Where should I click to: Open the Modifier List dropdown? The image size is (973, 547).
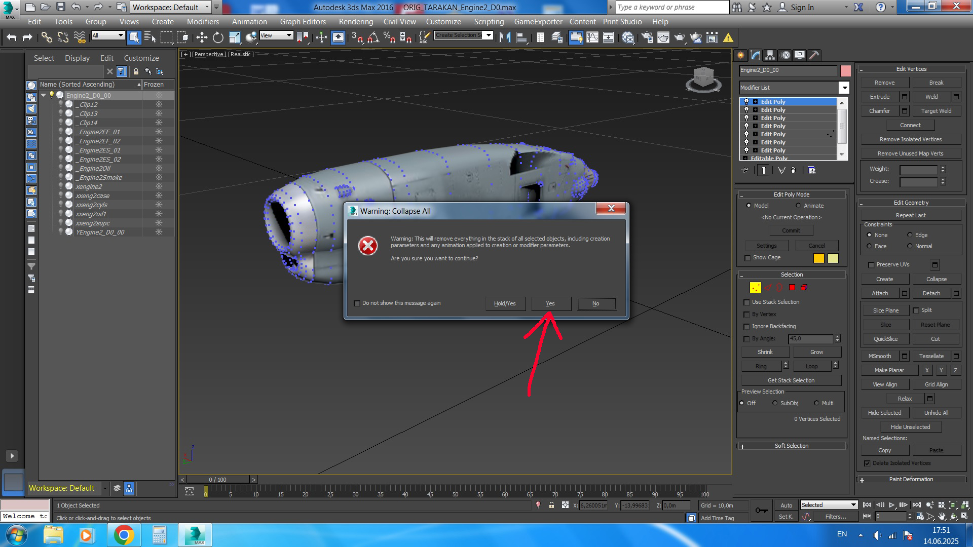844,88
